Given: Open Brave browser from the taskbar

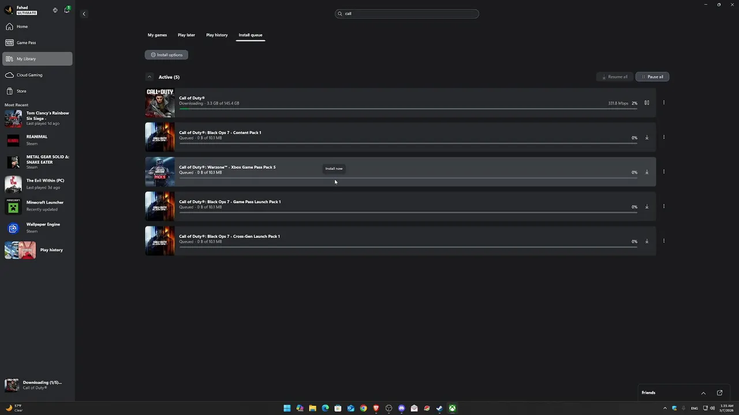Looking at the screenshot, I should click(x=376, y=408).
